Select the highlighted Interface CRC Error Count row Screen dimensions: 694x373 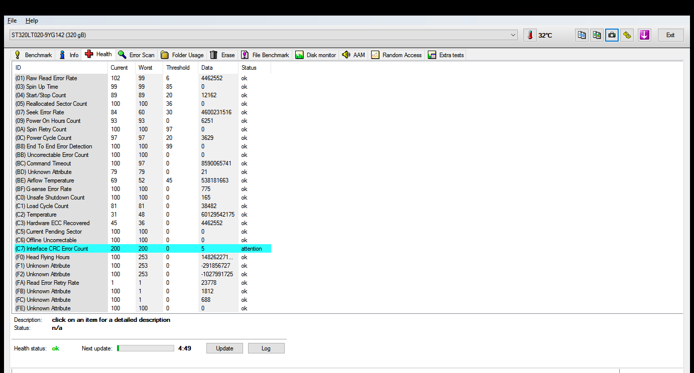143,249
